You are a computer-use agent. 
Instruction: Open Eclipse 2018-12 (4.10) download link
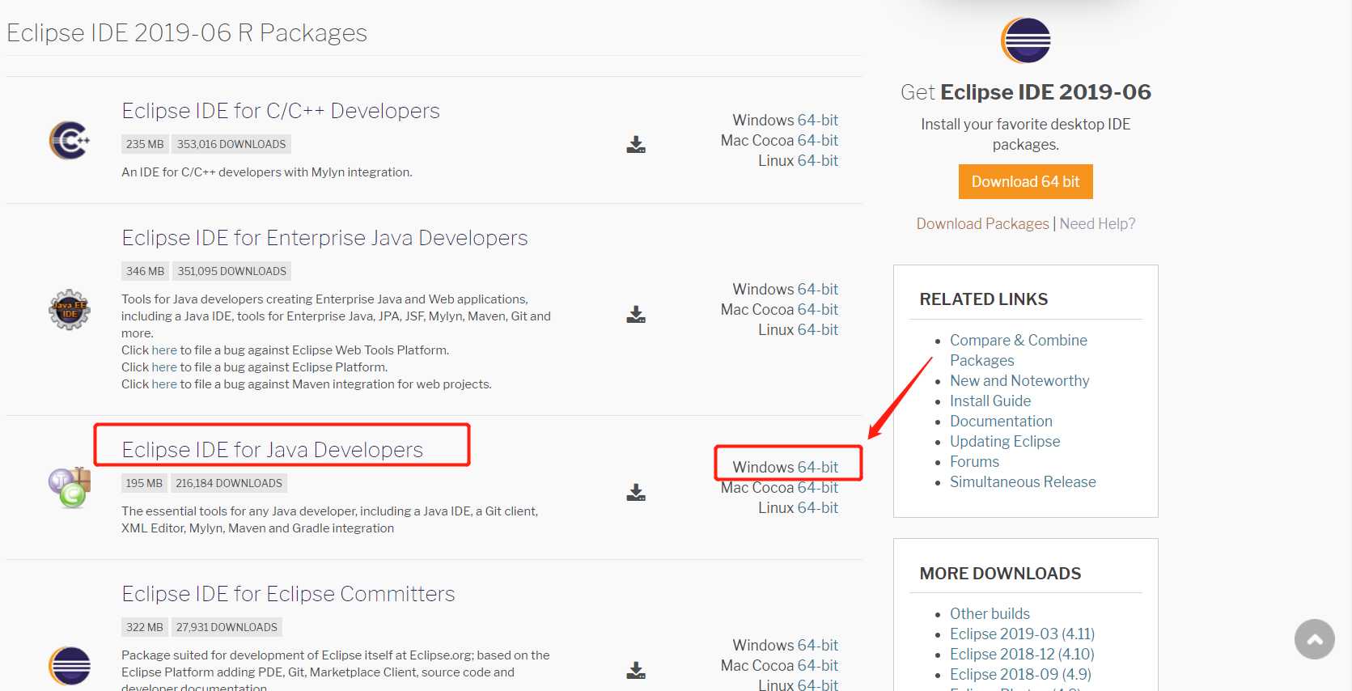click(1022, 654)
